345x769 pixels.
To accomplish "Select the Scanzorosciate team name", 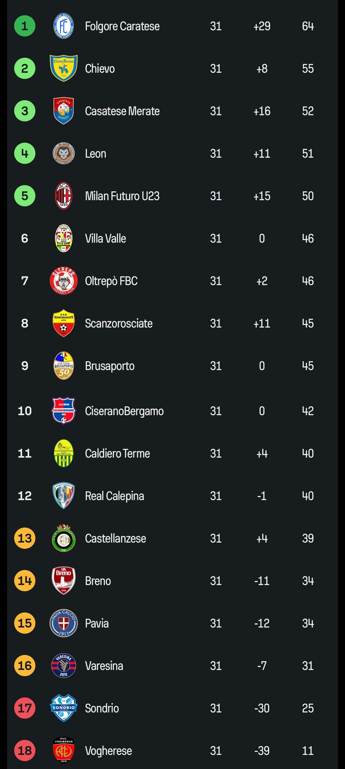I will 119,323.
